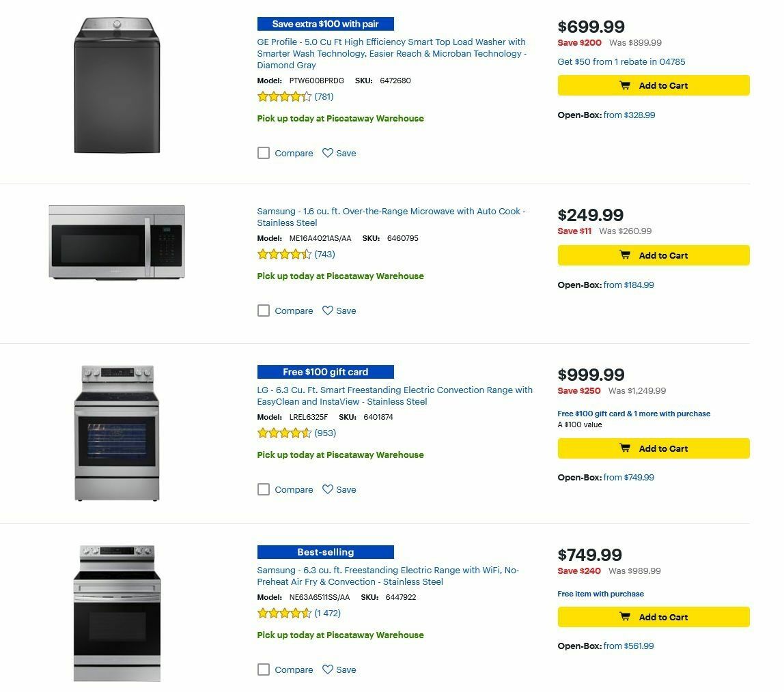Check the Compare box for GE washer

[264, 153]
